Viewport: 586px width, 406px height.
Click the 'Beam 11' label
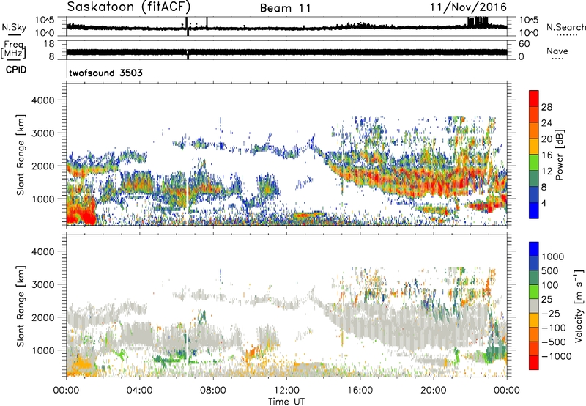[286, 8]
